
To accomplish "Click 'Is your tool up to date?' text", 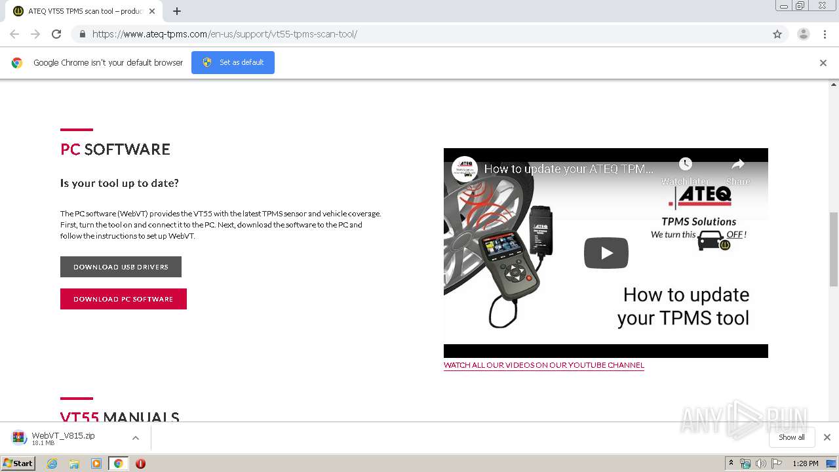I will pos(119,183).
